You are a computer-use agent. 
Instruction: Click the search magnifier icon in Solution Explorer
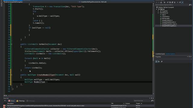click(x=190, y=5)
